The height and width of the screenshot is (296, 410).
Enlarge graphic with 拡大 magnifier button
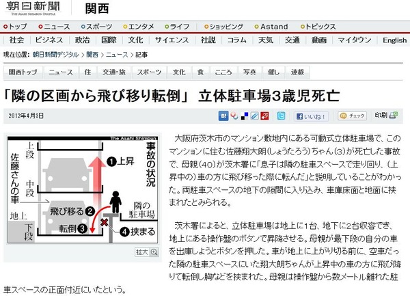147,252
